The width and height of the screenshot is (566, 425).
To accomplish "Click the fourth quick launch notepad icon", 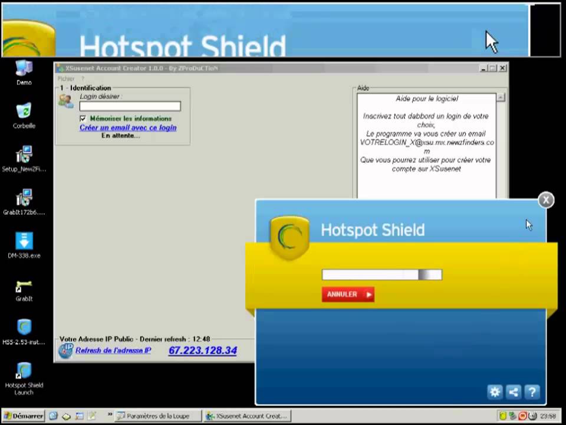I will [92, 416].
